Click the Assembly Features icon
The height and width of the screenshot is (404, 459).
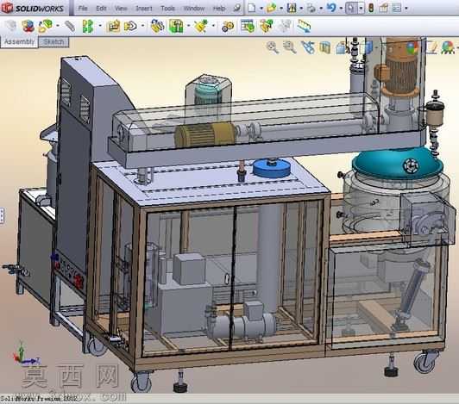click(176, 26)
